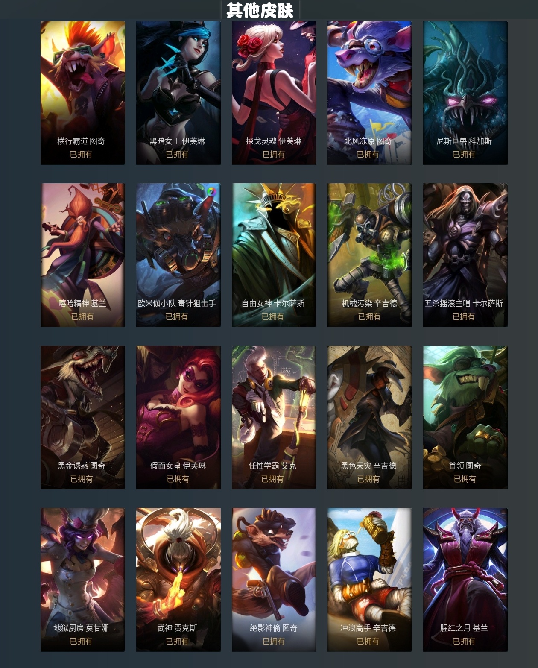Click the 黑金诱惑 图奇 skin card
This screenshot has height=668, width=538.
click(x=83, y=417)
